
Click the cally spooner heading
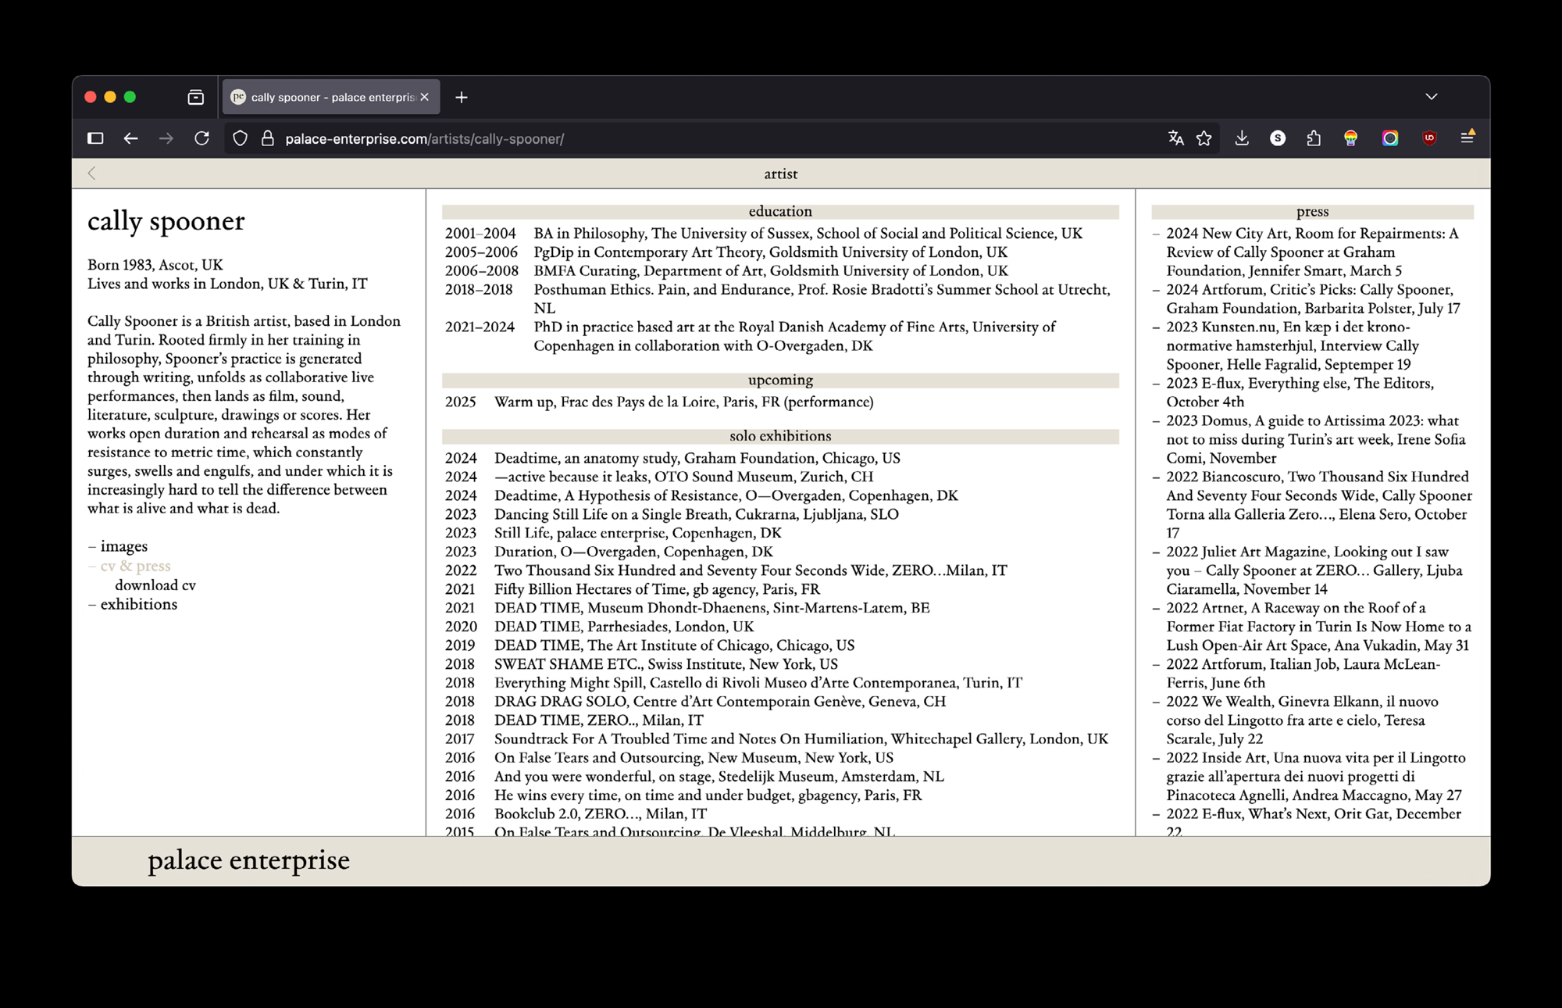point(166,221)
